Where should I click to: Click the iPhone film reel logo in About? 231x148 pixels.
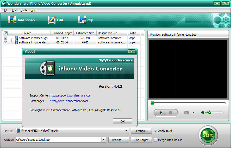click(48, 68)
